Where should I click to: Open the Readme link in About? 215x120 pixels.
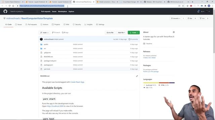[x=148, y=44]
